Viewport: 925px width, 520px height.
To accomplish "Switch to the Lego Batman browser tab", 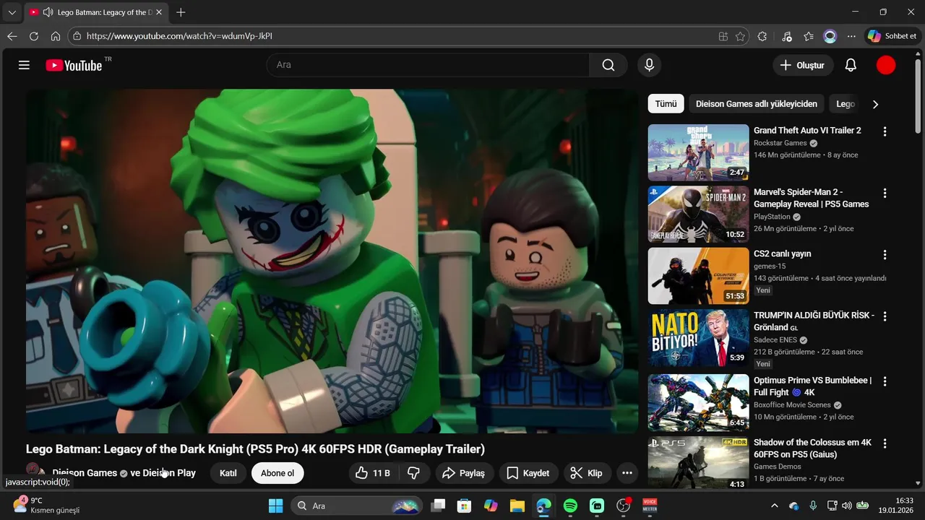I will point(96,12).
